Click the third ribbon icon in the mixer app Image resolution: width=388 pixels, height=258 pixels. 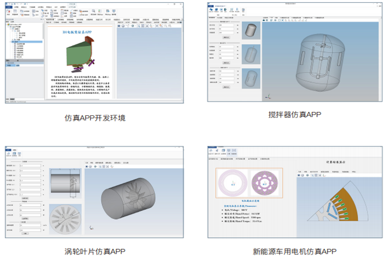click(222, 10)
